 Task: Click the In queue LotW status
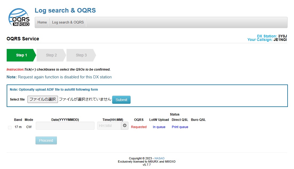pyautogui.click(x=159, y=127)
